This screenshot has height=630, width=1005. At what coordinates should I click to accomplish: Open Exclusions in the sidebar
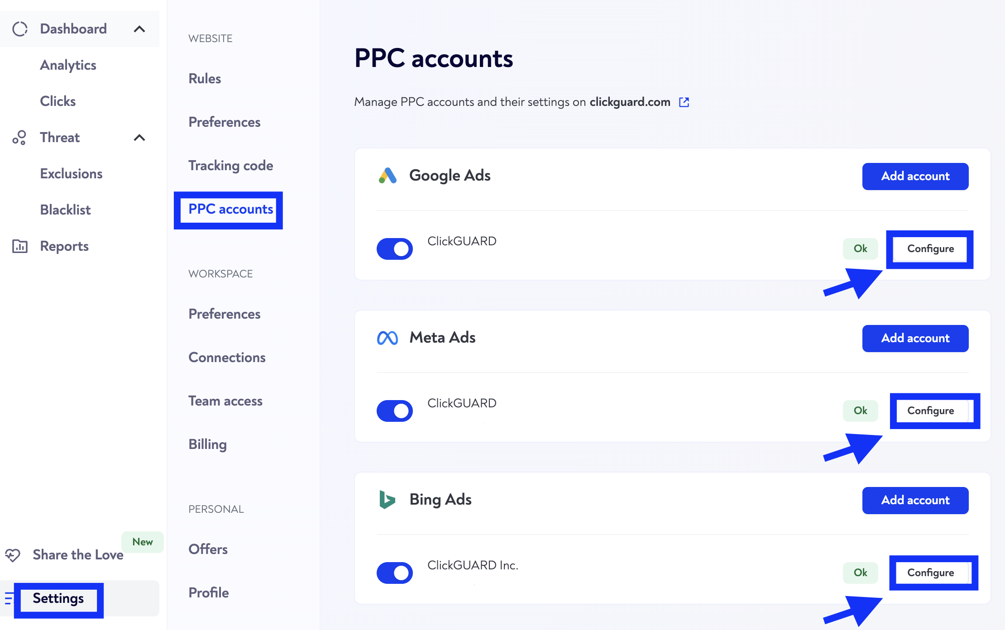point(72,174)
